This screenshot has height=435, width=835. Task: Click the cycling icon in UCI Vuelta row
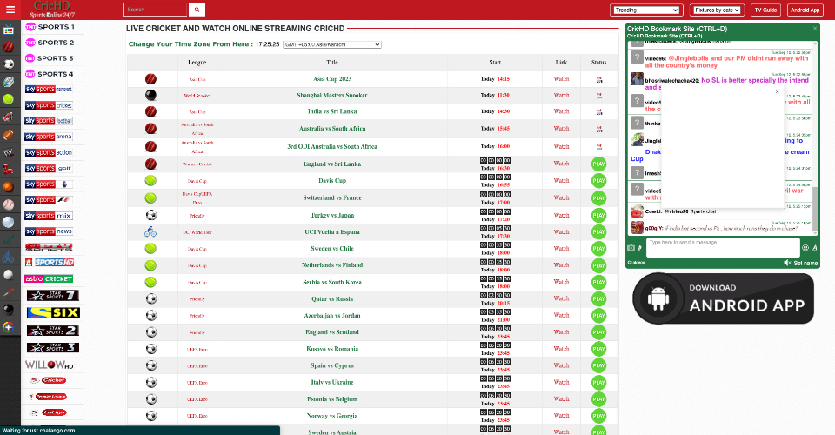click(150, 231)
